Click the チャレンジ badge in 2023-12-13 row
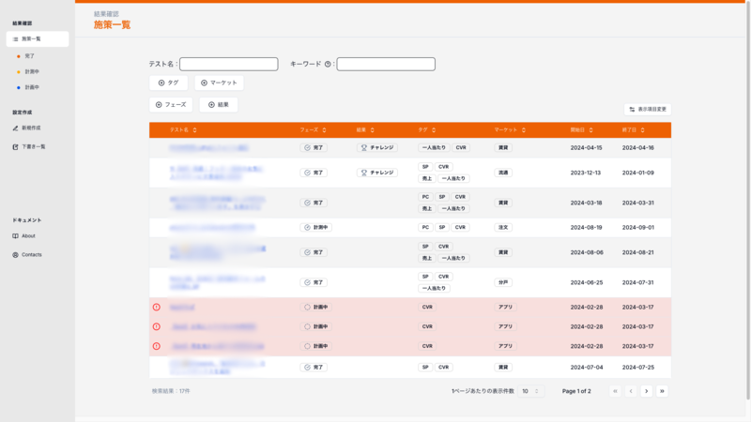 point(377,173)
